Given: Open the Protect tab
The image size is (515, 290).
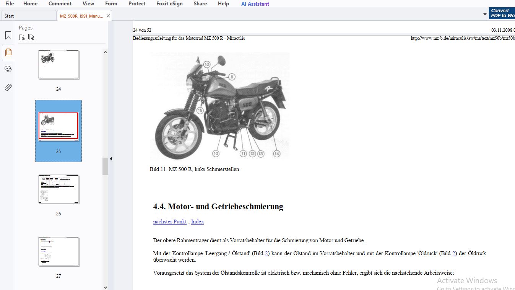Looking at the screenshot, I should [x=137, y=4].
